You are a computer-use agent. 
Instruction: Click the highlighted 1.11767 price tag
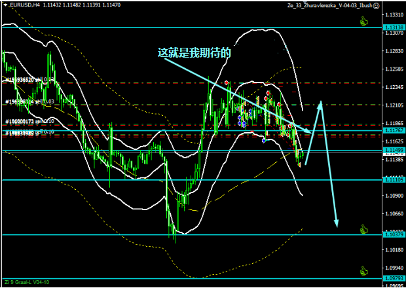point(394,130)
